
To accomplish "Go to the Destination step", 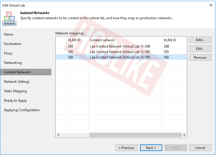I will click(13, 44).
